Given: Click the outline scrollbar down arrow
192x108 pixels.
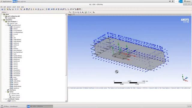Looking at the screenshot, I should pyautogui.click(x=66, y=101).
